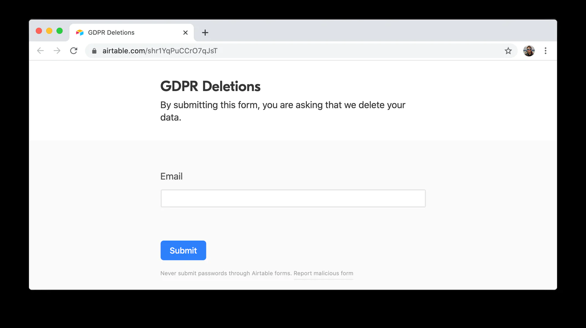The height and width of the screenshot is (328, 586).
Task: Close the GDPR Deletions tab
Action: [x=185, y=32]
